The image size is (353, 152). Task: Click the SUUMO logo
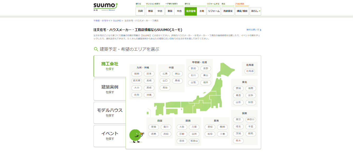pos(105,7)
